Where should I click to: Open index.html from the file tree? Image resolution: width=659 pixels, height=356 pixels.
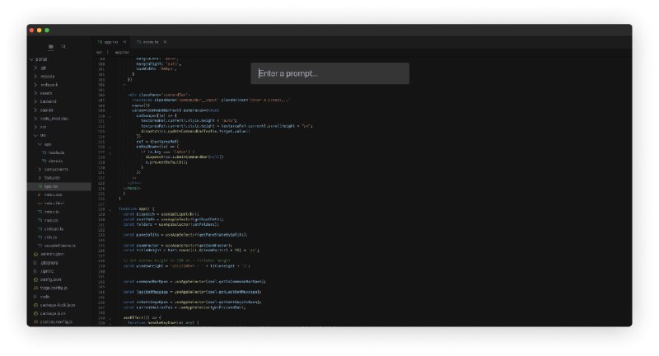point(54,203)
